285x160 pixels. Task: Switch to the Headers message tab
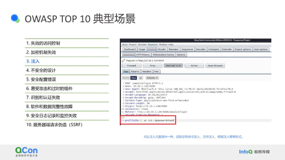point(147,71)
